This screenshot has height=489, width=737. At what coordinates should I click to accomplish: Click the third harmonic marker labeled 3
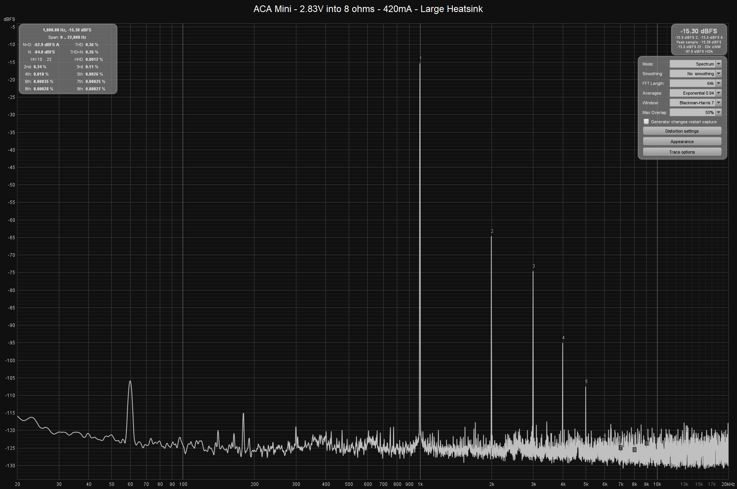[534, 266]
